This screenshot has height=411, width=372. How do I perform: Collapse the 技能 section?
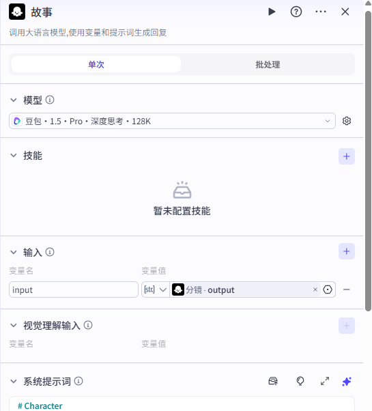[x=14, y=156]
